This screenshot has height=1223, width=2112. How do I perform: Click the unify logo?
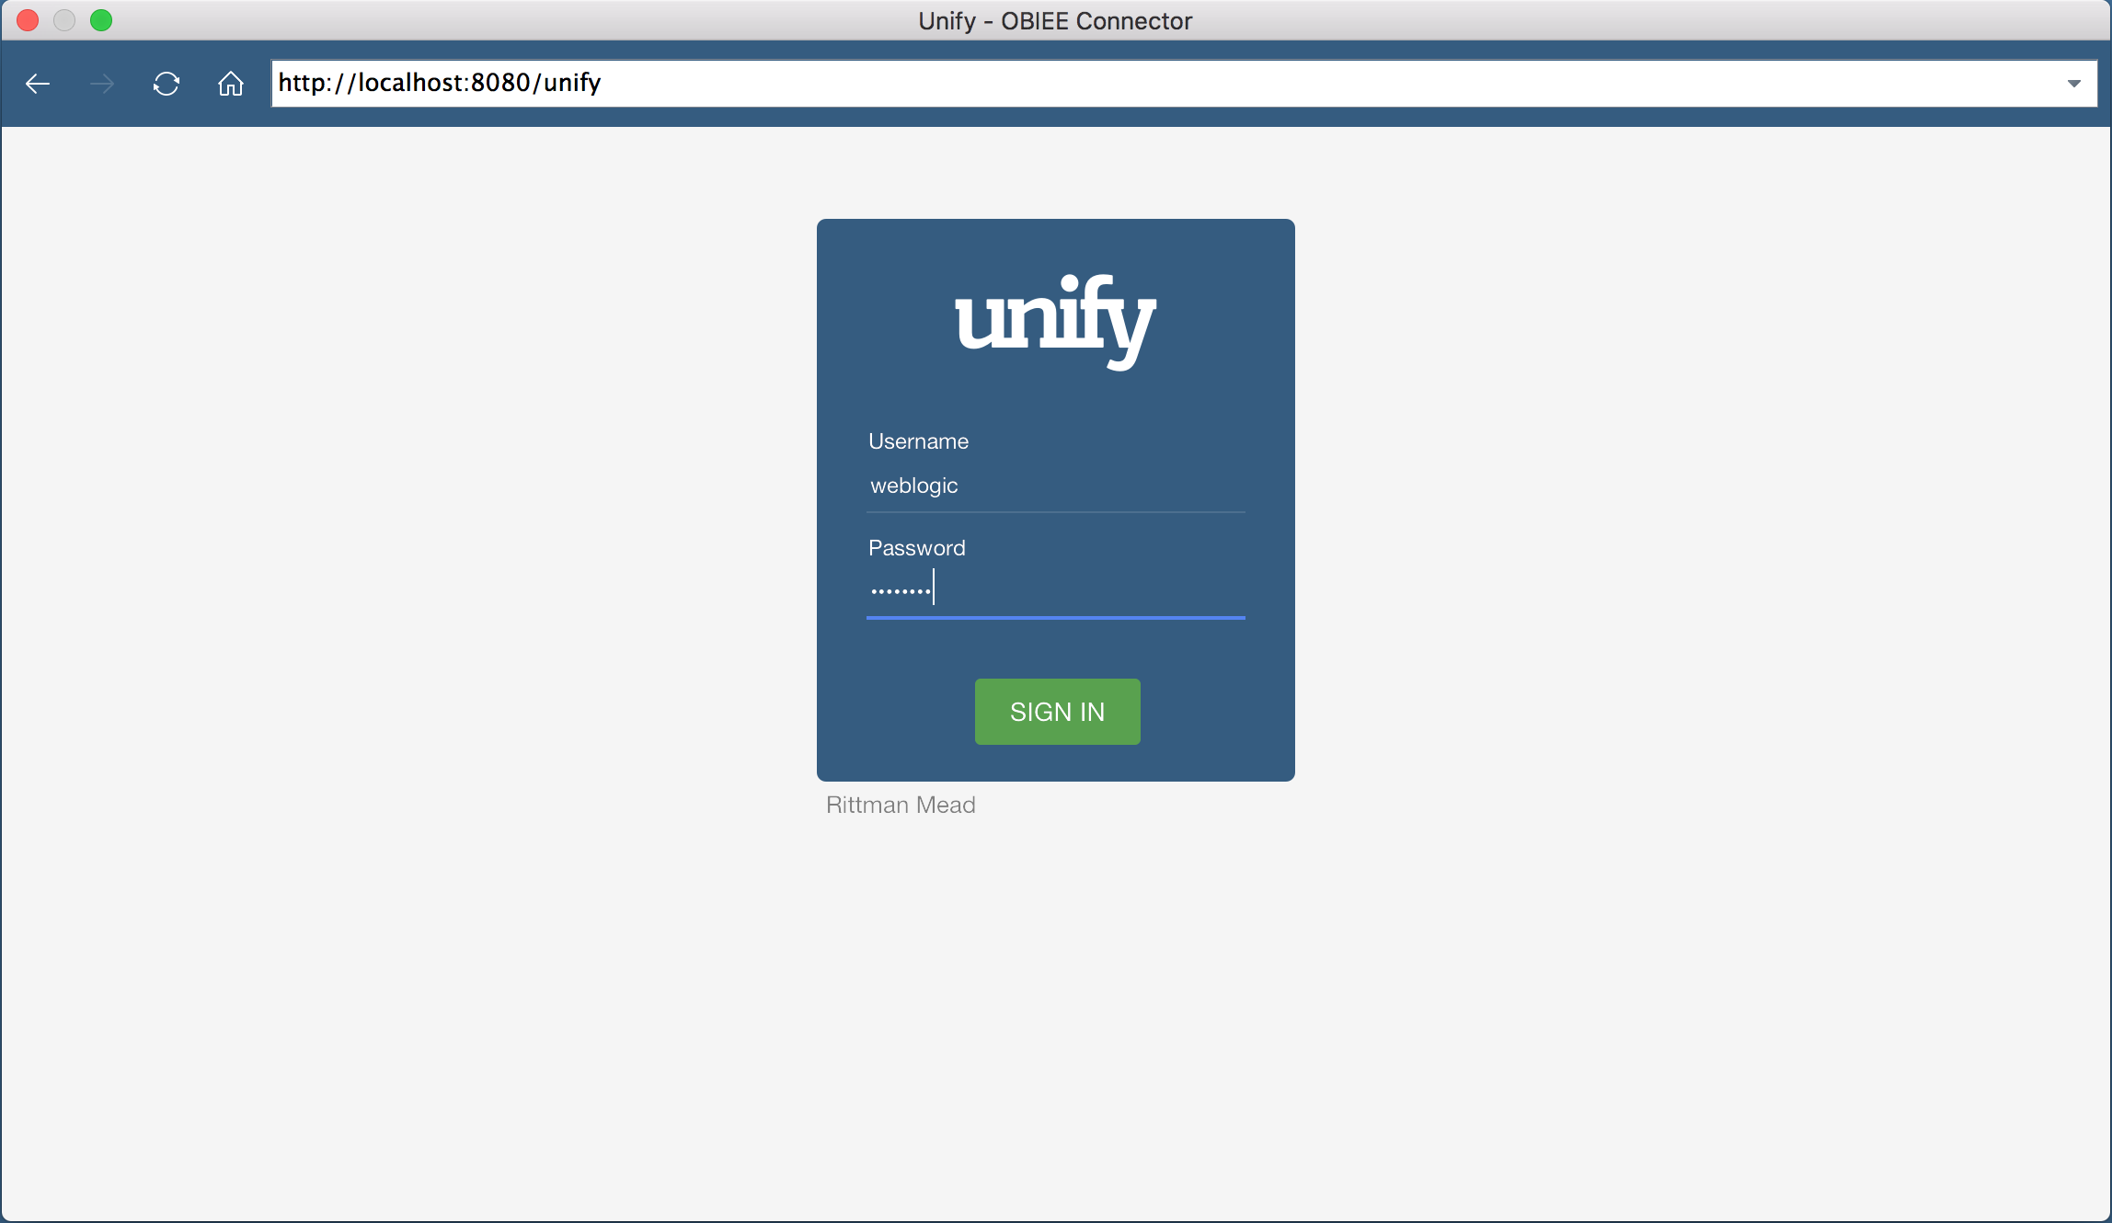point(1055,321)
